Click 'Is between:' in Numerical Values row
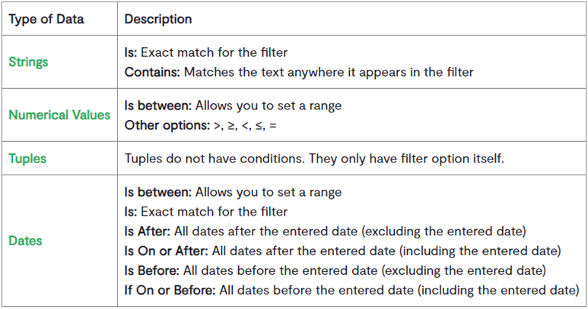Screen dimensions: 588x309 158,106
